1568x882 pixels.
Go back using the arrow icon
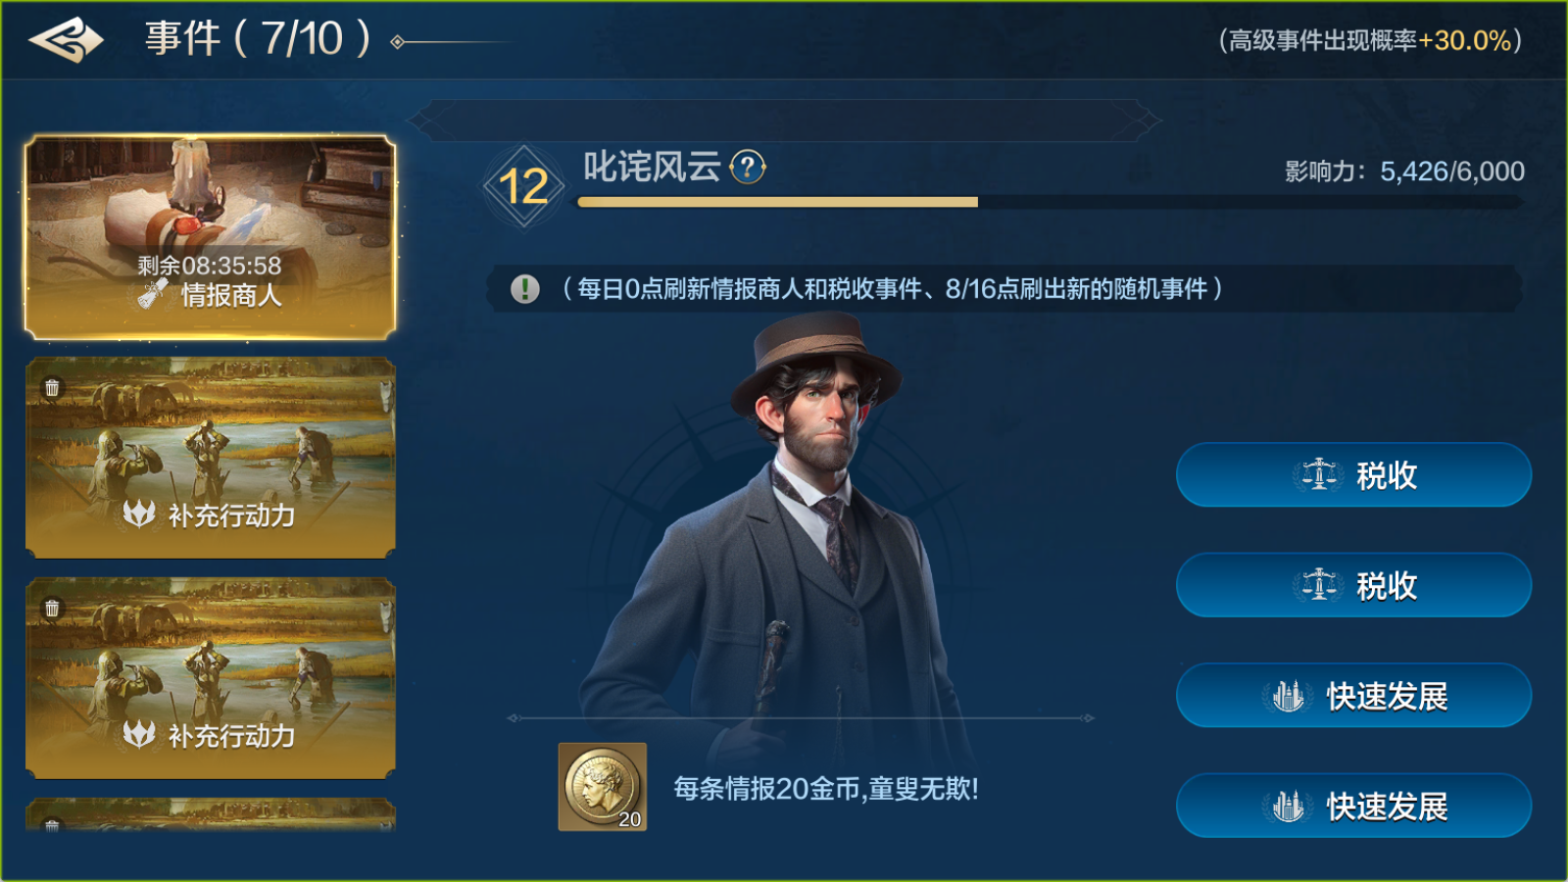66,40
